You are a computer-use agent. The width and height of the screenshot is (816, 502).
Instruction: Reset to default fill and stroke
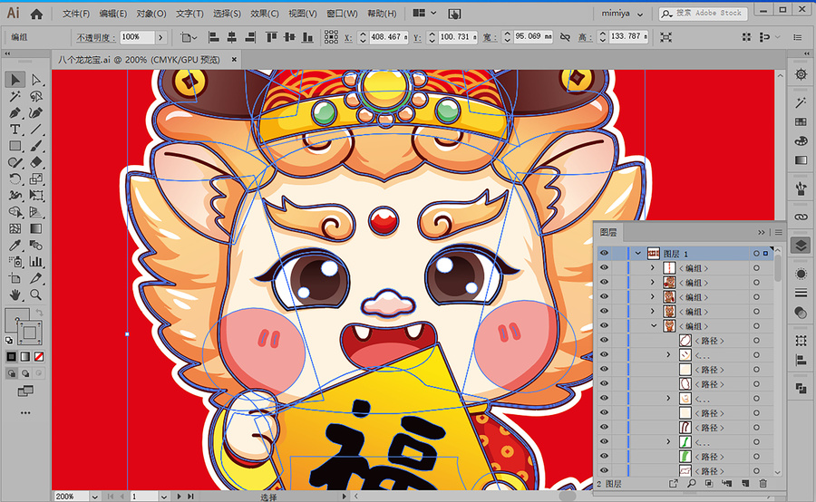9,341
